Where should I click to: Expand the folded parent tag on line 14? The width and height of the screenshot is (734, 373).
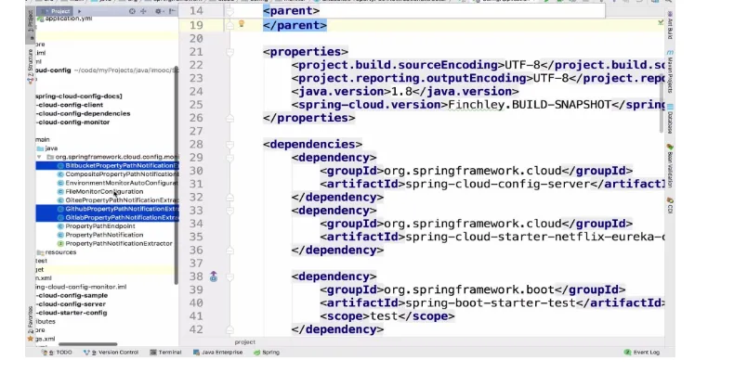[229, 11]
